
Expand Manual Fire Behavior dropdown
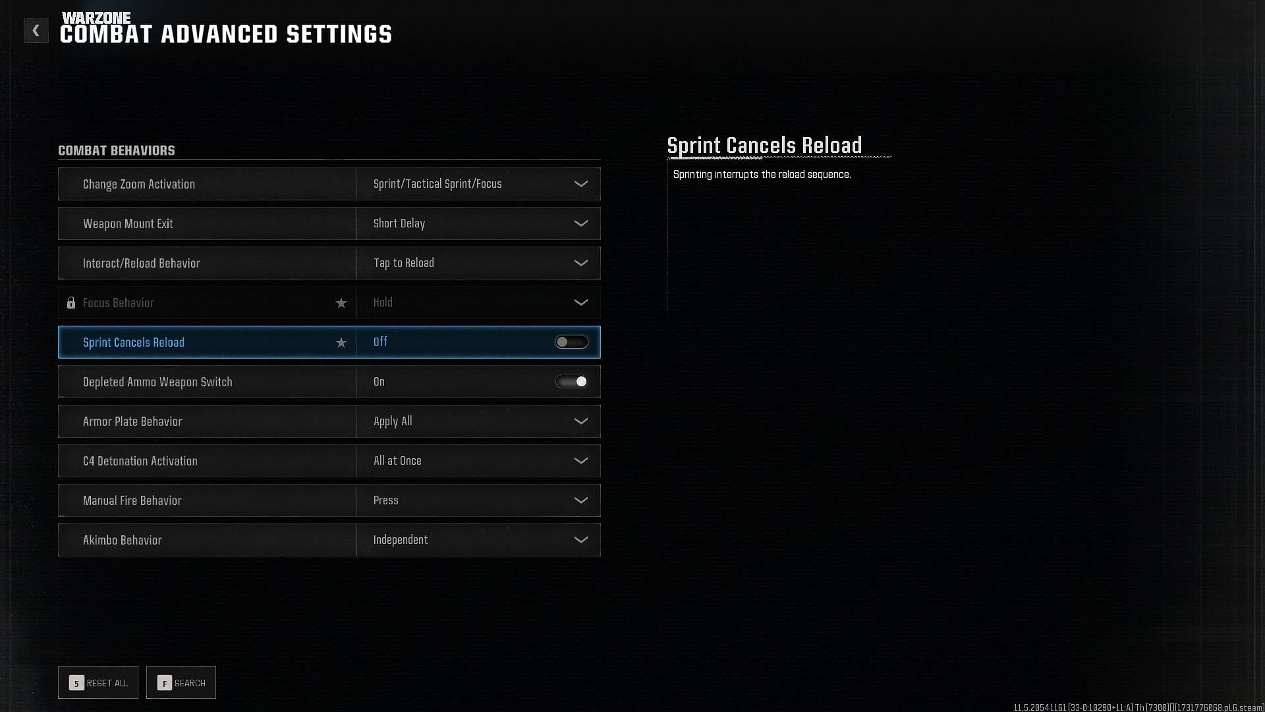pyautogui.click(x=580, y=500)
